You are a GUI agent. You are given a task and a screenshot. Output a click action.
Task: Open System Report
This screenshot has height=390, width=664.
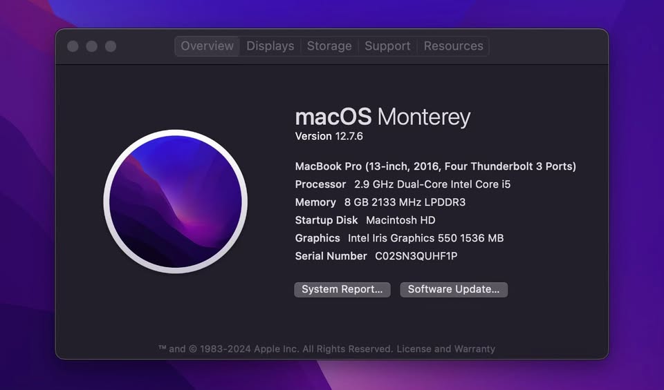(342, 289)
